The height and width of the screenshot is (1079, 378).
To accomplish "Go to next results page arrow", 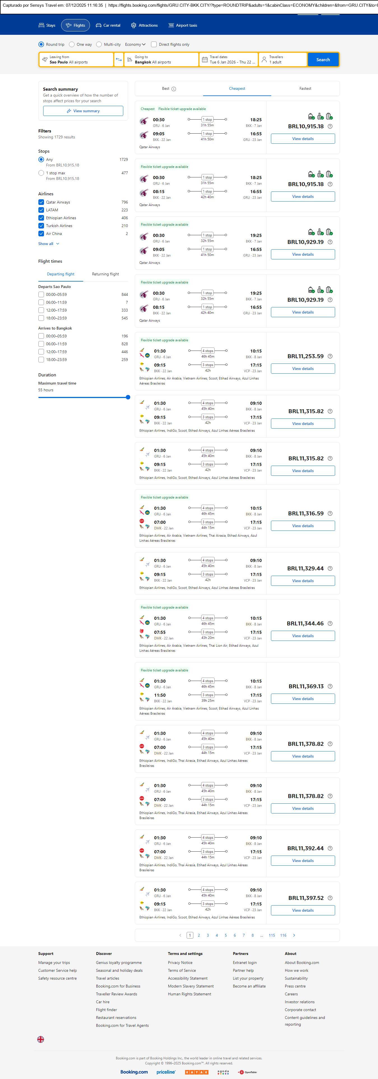I will 294,935.
